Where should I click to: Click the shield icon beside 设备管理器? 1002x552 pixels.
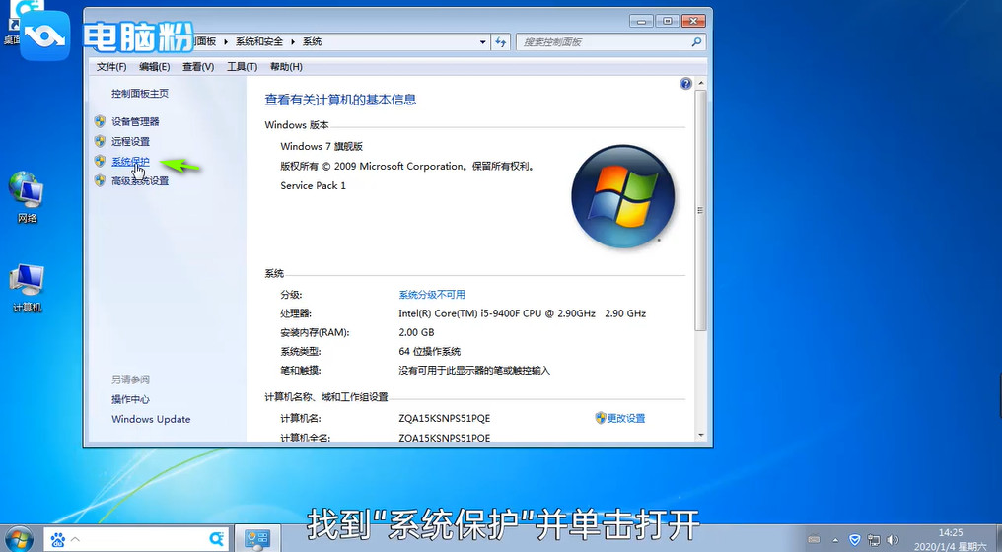[x=100, y=120]
